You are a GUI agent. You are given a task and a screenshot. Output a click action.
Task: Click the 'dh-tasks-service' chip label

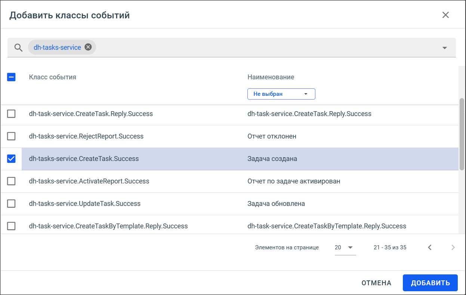tap(57, 48)
